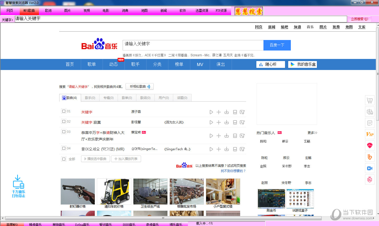Open 贴吧 link in top Baidu bar
This screenshot has width=379, height=226.
[285, 27]
